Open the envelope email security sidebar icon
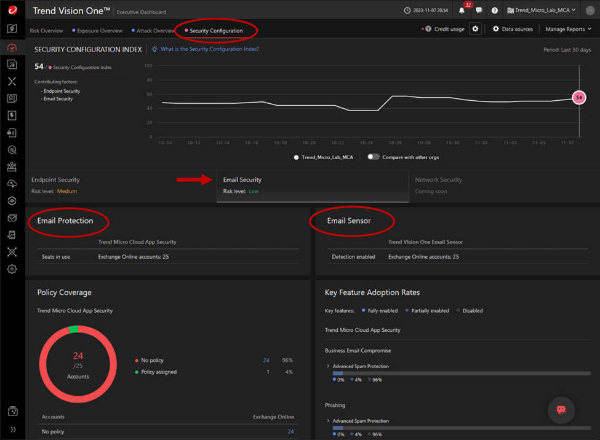Image resolution: width=600 pixels, height=440 pixels. point(12,218)
